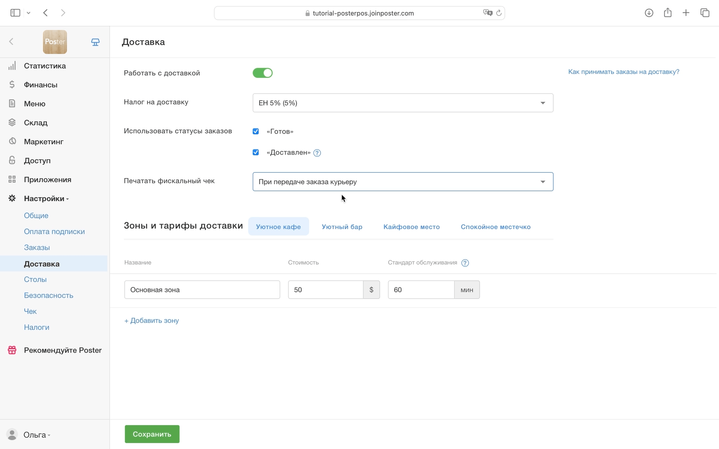The width and height of the screenshot is (719, 449).
Task: Click the Доступ lock icon
Action: coord(12,160)
